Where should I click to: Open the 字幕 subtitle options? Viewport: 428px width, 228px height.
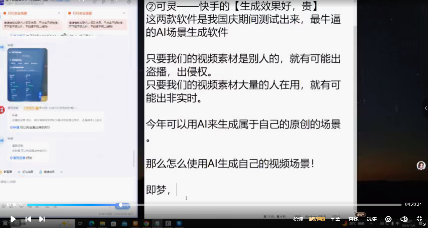pyautogui.click(x=335, y=219)
